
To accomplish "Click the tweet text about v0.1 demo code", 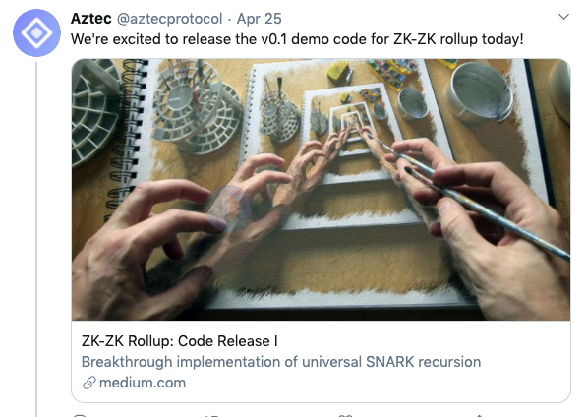I will pyautogui.click(x=297, y=39).
